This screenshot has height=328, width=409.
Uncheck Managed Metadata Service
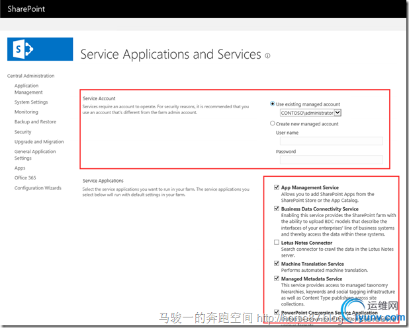click(x=277, y=279)
